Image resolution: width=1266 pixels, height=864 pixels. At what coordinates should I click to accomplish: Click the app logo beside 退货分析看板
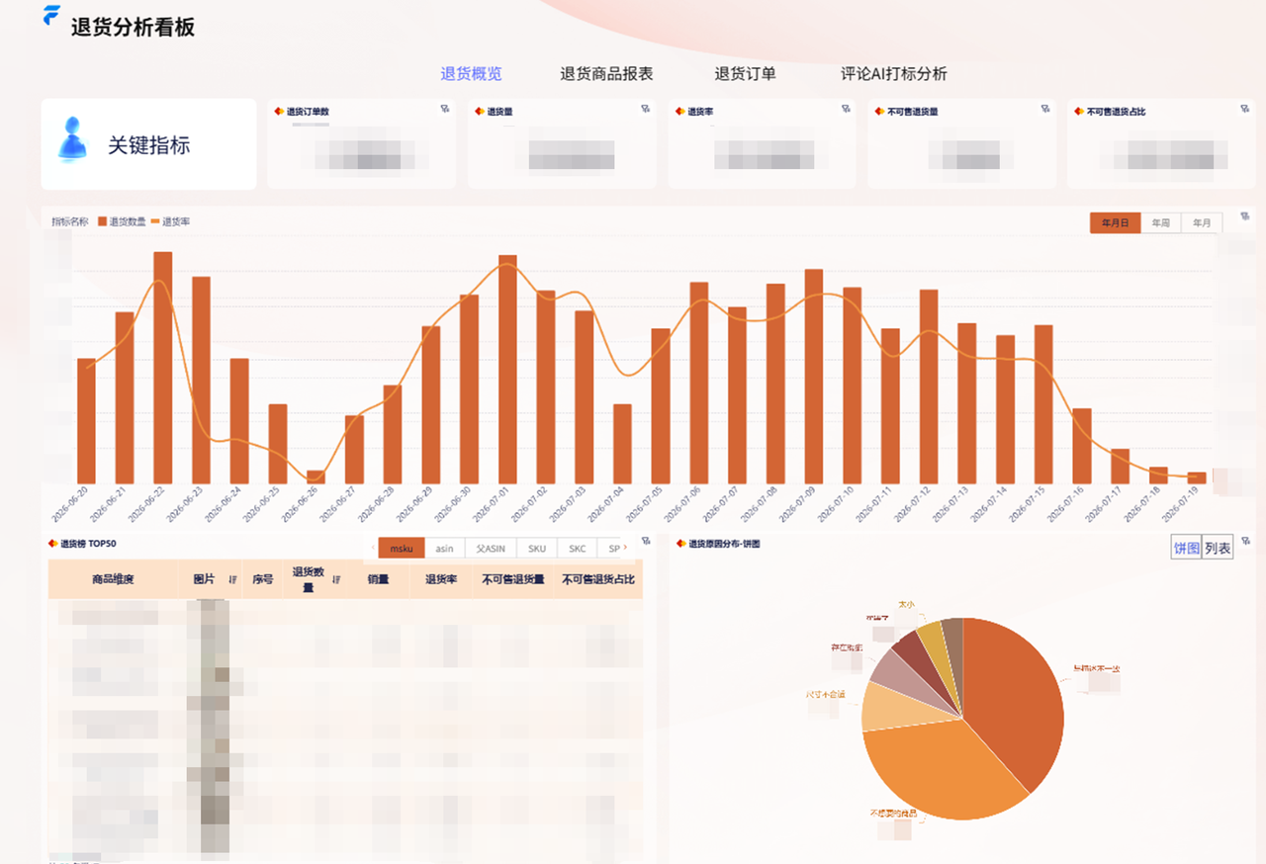pyautogui.click(x=51, y=16)
